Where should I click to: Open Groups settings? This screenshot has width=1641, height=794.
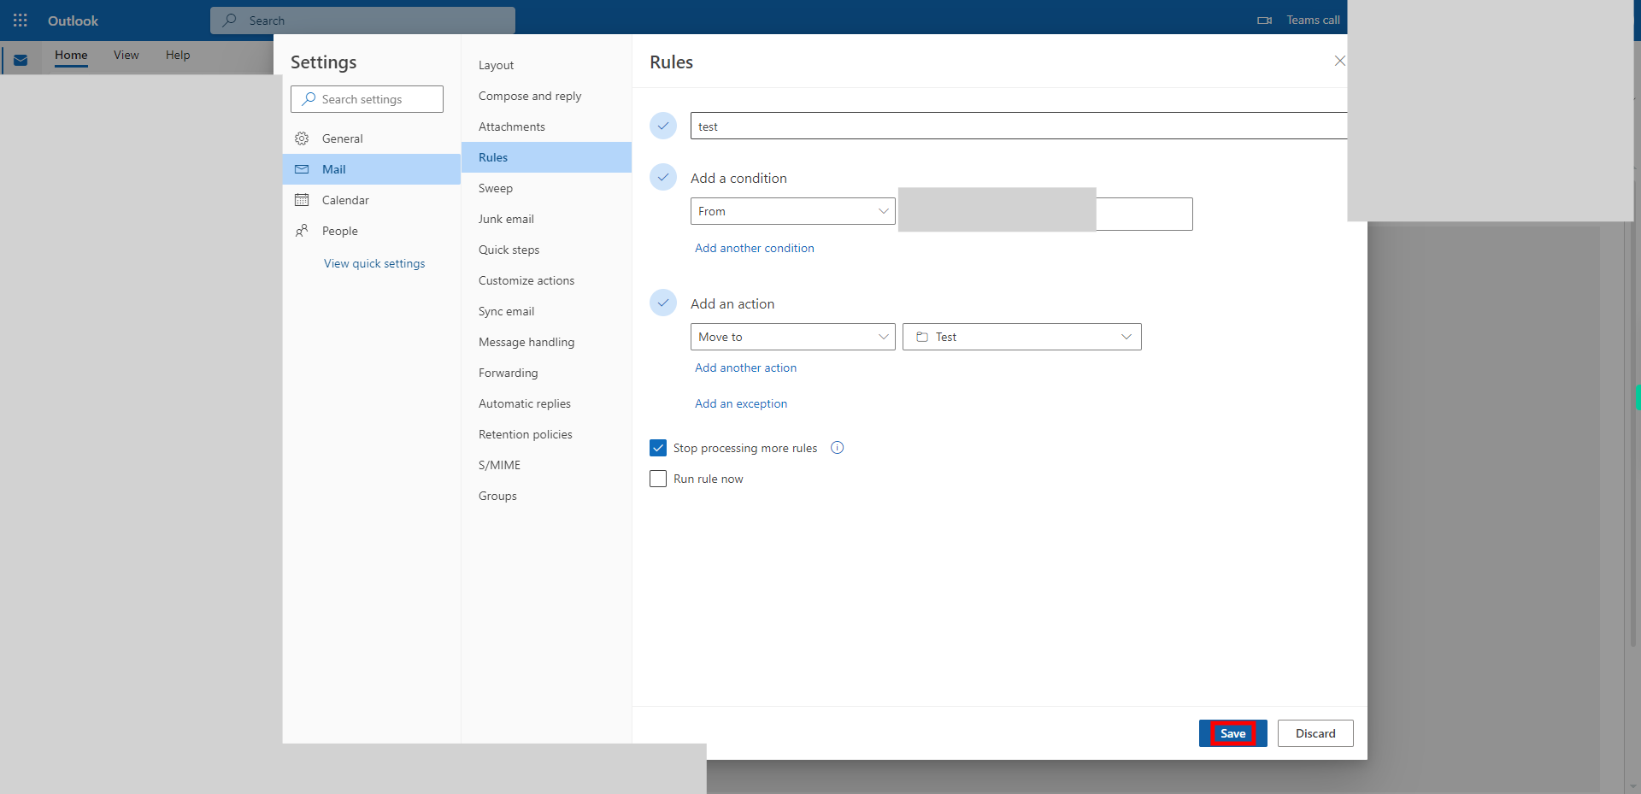point(546,496)
